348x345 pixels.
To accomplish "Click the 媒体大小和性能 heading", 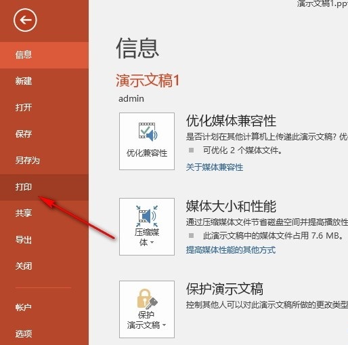I will tap(231, 206).
